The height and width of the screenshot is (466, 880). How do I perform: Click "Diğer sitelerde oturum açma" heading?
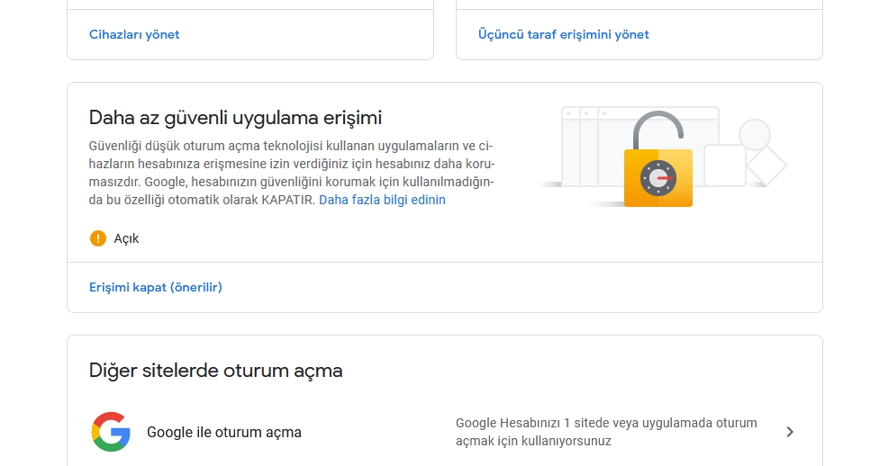click(x=215, y=370)
